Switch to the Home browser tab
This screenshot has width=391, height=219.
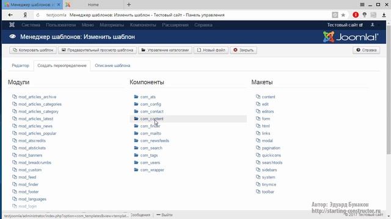pyautogui.click(x=93, y=4)
